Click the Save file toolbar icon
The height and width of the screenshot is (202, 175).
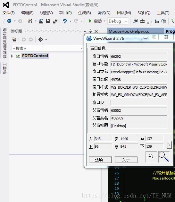point(48,21)
